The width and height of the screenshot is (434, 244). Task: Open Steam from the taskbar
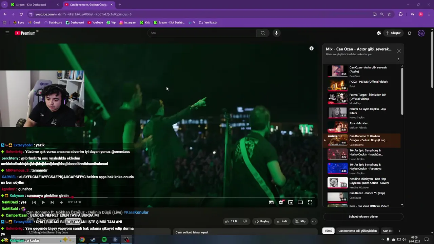93,240
